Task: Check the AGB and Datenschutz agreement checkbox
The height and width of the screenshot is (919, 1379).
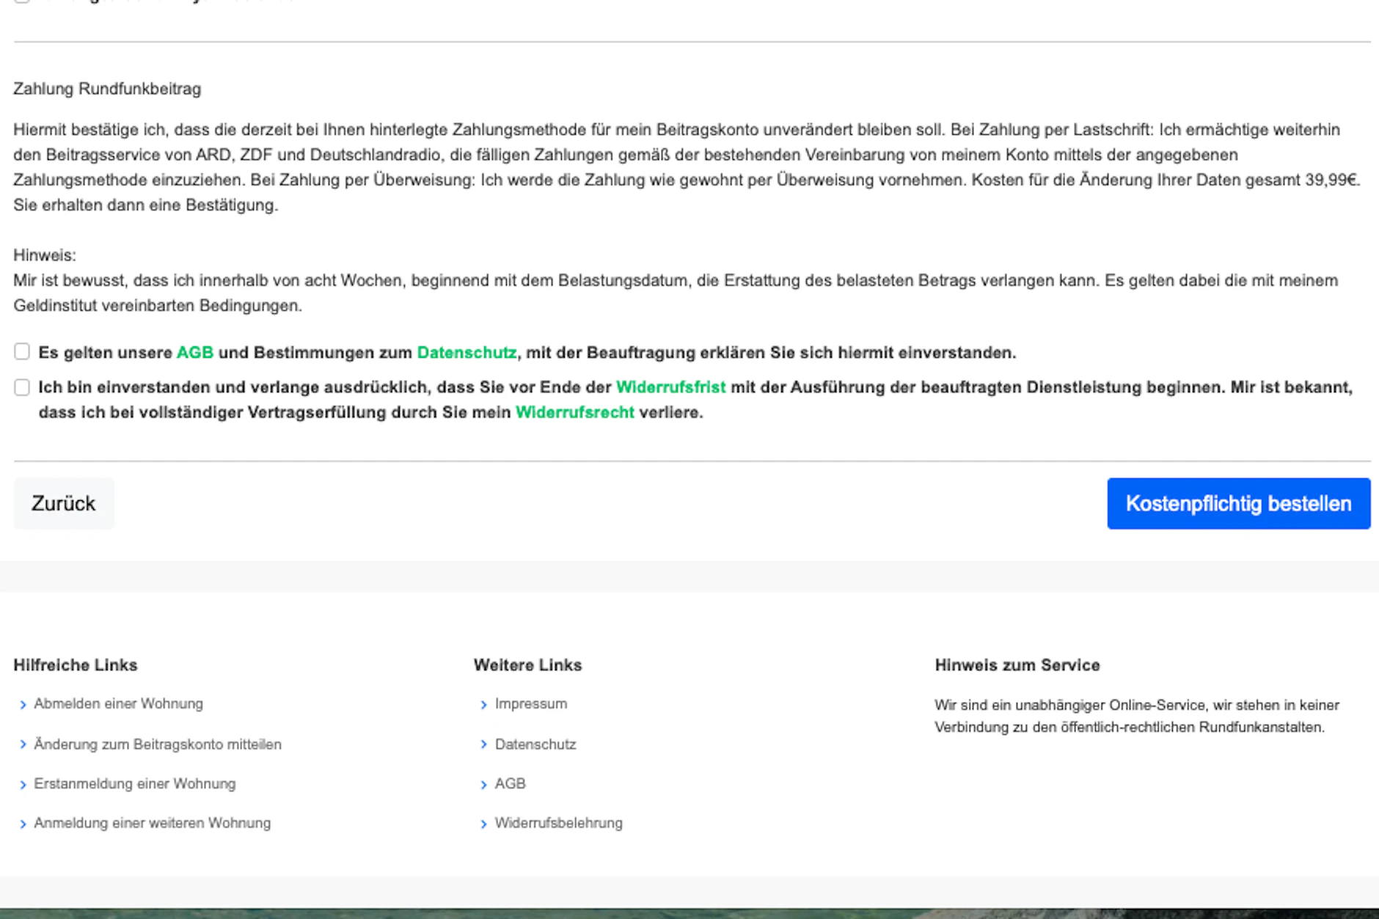Action: coord(22,352)
